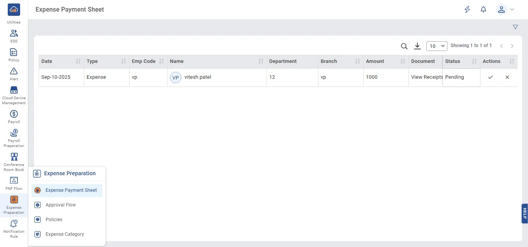This screenshot has height=247, width=528.
Task: Open Cloud Device Management in sidebar
Action: pos(14,95)
